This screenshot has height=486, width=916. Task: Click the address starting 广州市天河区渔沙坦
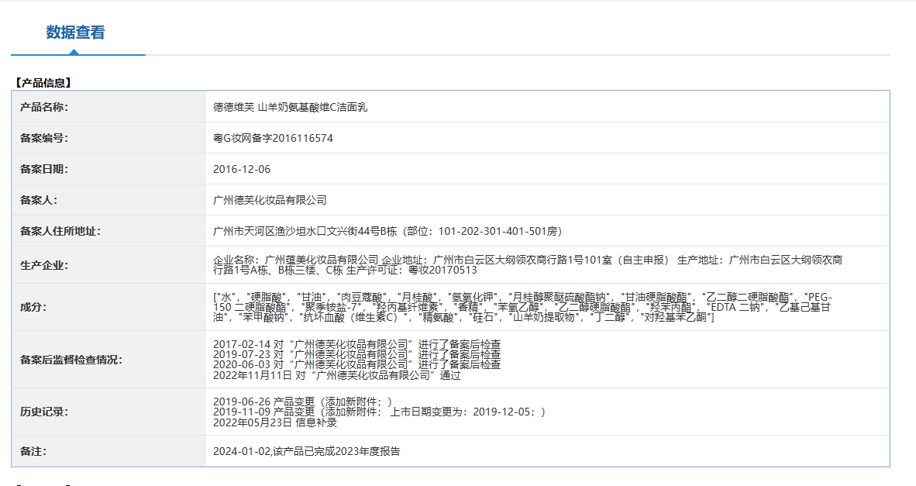tap(388, 231)
